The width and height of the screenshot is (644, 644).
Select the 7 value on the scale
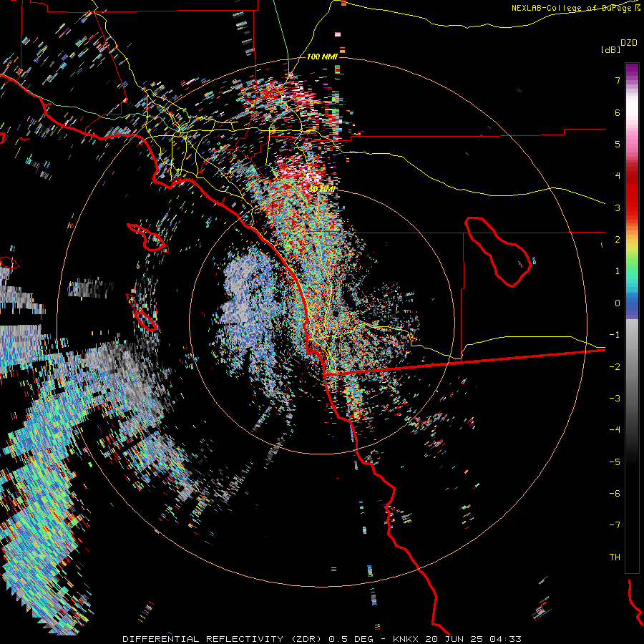[x=618, y=80]
